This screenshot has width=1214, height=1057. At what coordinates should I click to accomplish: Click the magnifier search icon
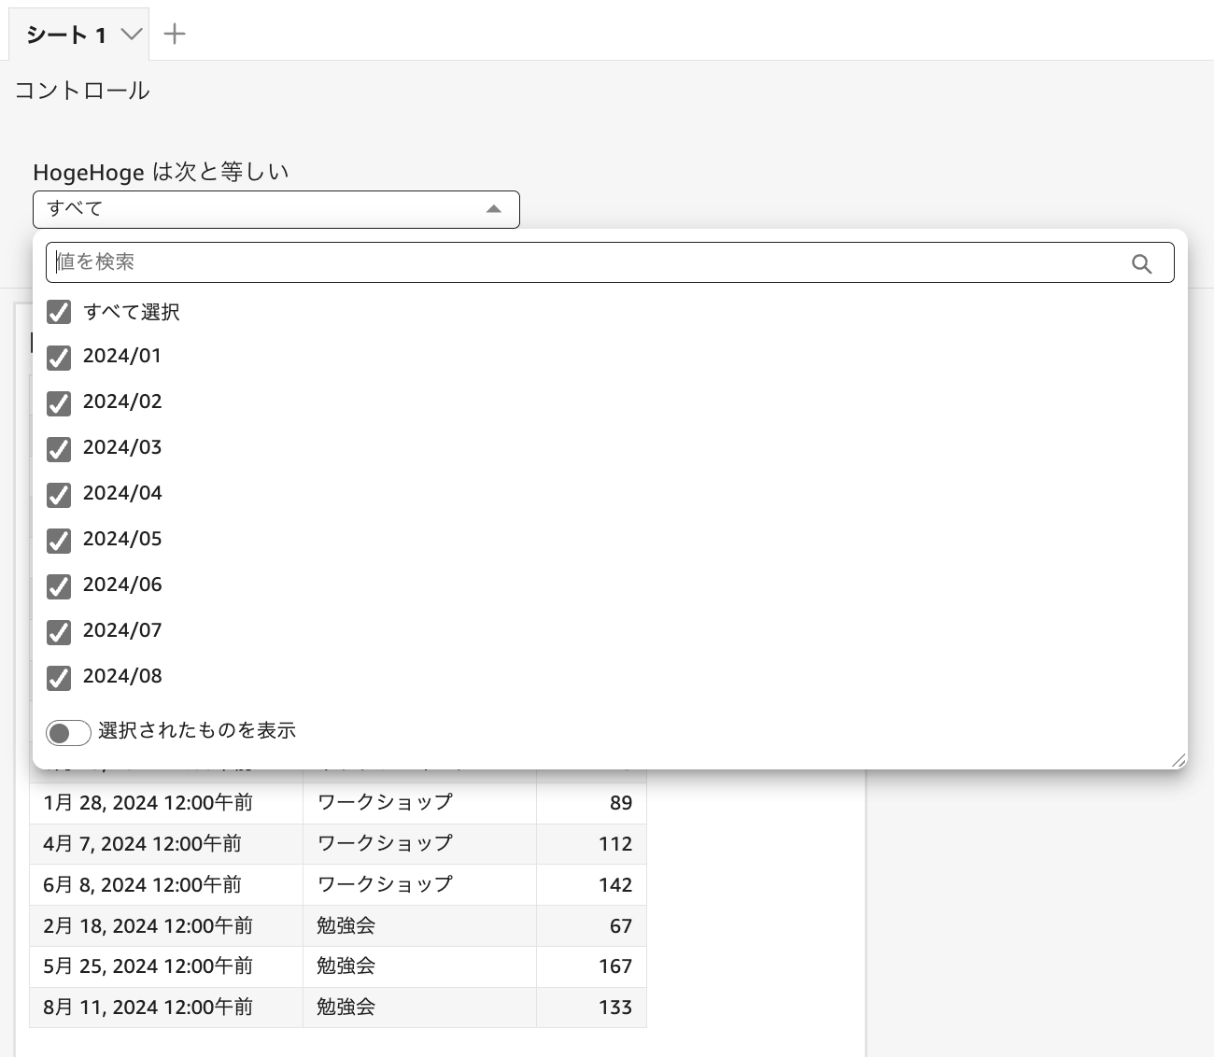1141,262
